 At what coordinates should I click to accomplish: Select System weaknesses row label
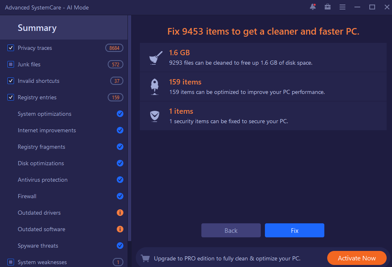pyautogui.click(x=42, y=262)
